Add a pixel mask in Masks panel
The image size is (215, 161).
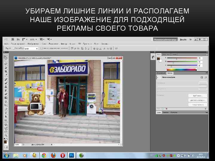(202, 77)
